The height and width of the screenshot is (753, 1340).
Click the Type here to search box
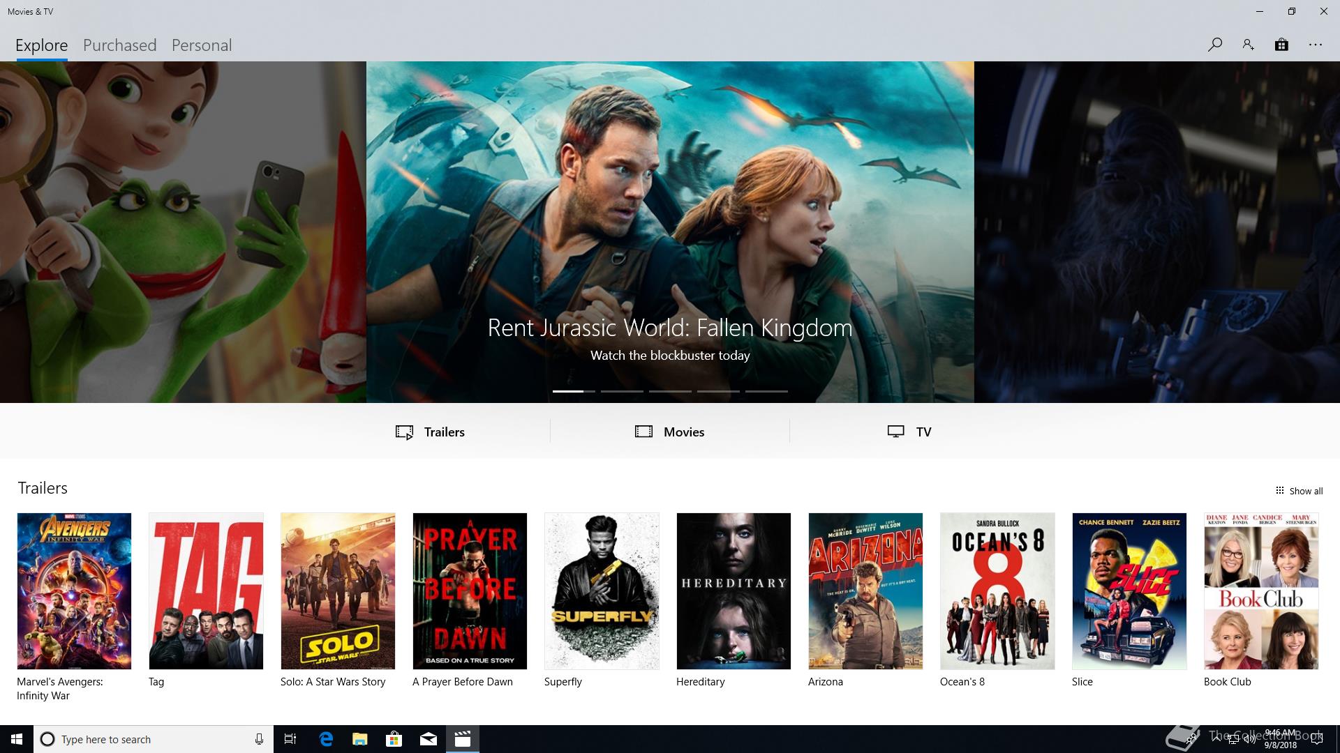click(154, 739)
